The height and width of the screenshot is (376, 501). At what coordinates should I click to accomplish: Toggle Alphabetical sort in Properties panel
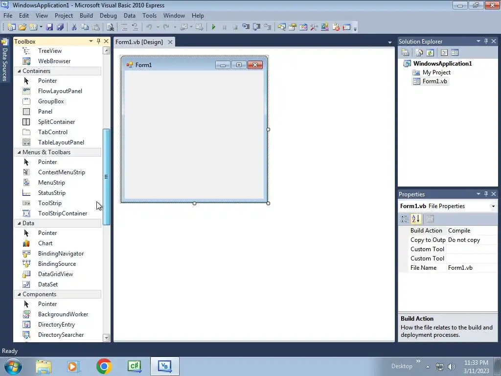coord(416,219)
